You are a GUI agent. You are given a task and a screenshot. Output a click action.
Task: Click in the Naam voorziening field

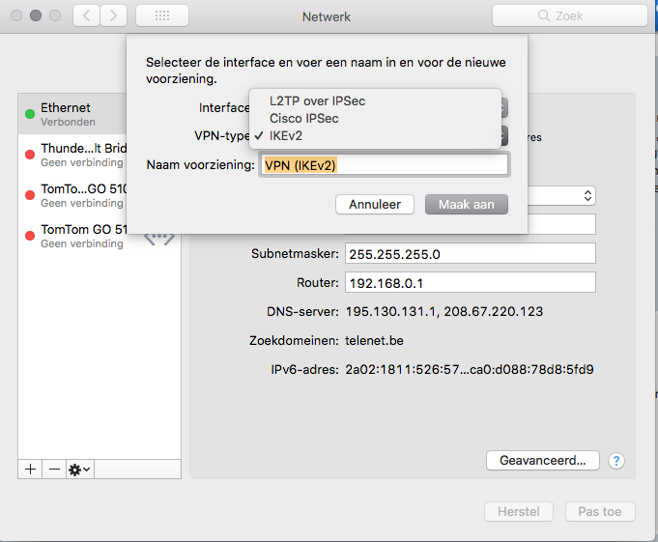[x=384, y=165]
